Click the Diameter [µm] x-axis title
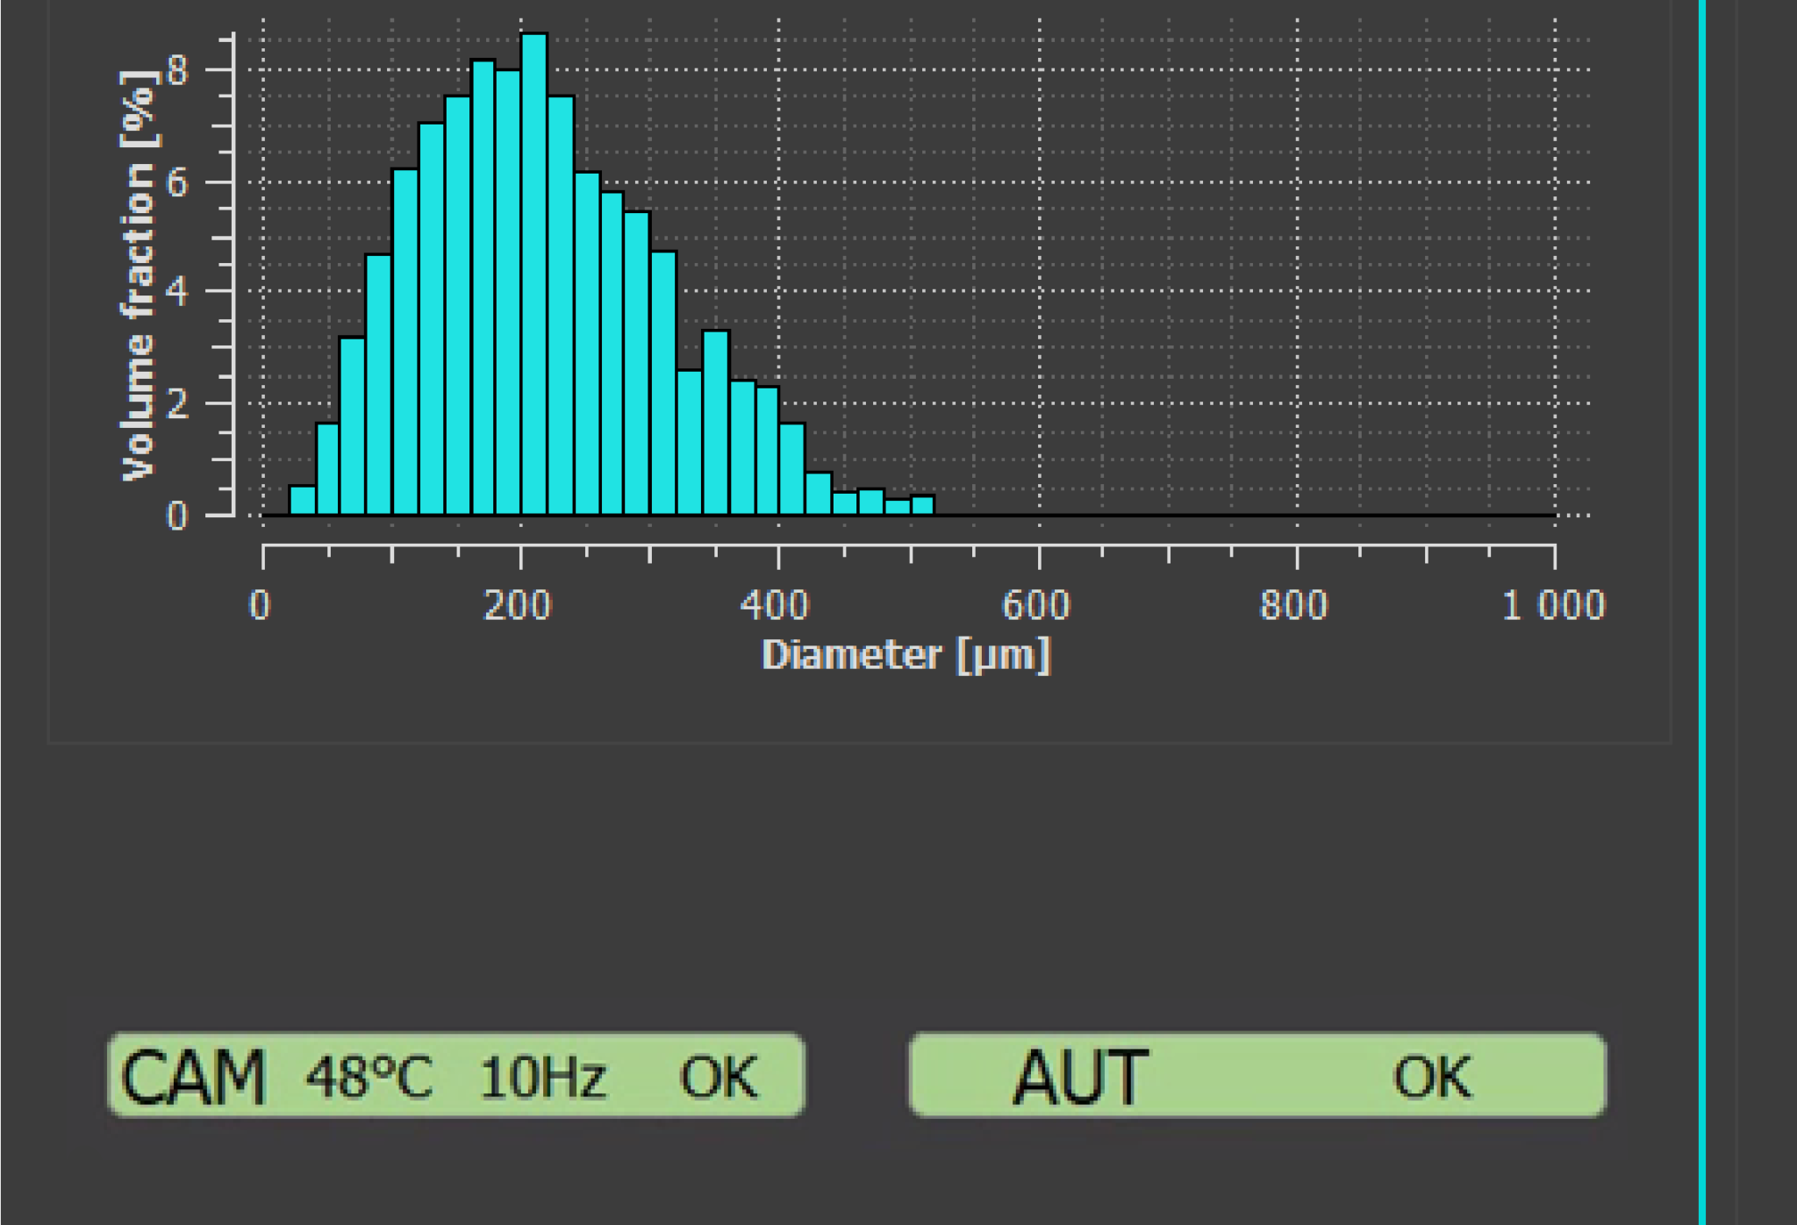Screen dimensions: 1797x1225 (906, 655)
